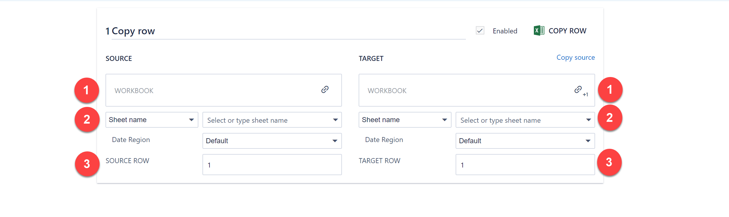Open the target Date Region dropdown
Viewport: 729px width, 217px height.
click(525, 141)
